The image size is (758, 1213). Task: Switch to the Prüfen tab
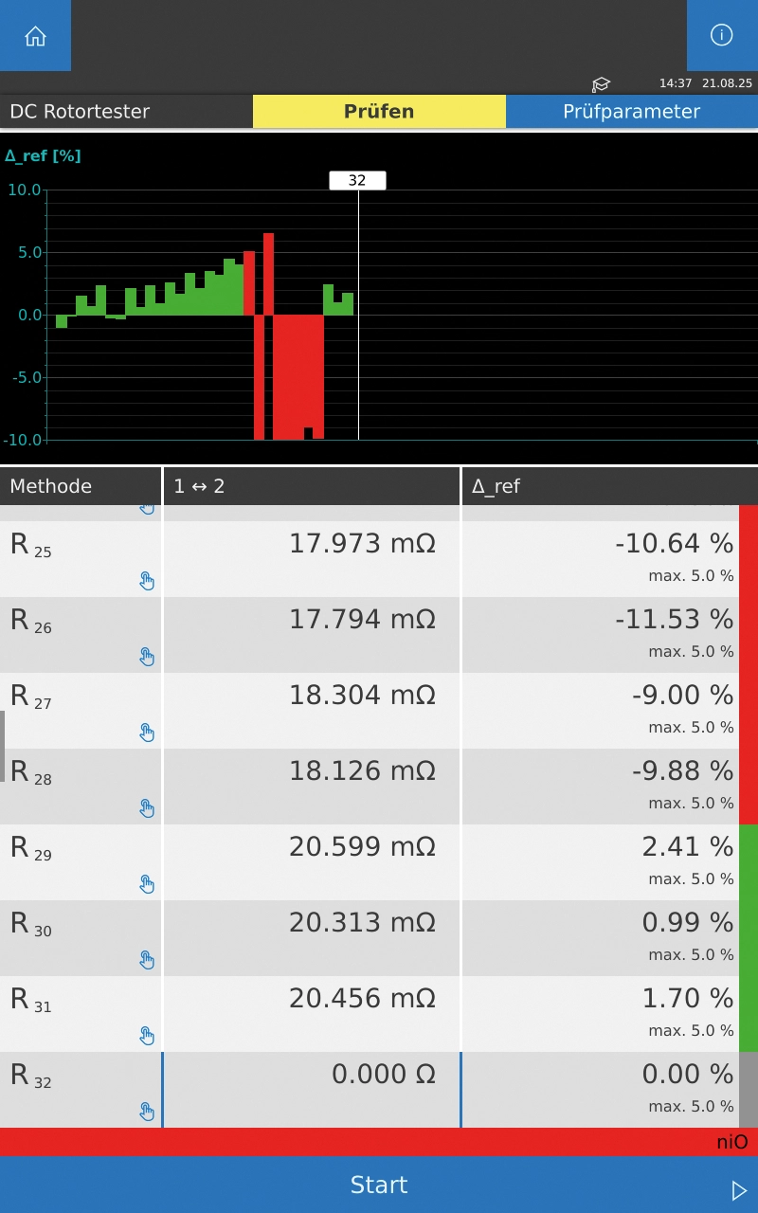point(379,112)
